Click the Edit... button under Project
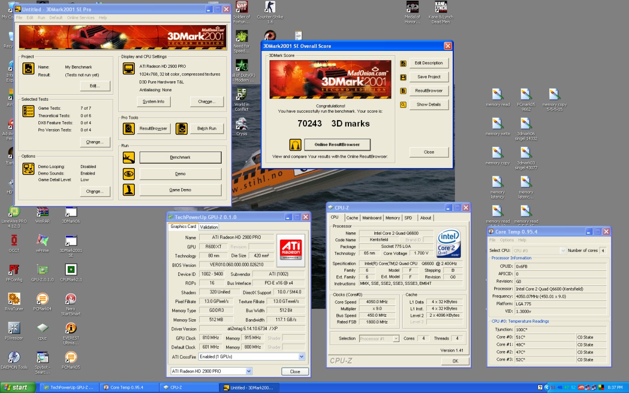The width and height of the screenshot is (629, 393). pyautogui.click(x=95, y=86)
